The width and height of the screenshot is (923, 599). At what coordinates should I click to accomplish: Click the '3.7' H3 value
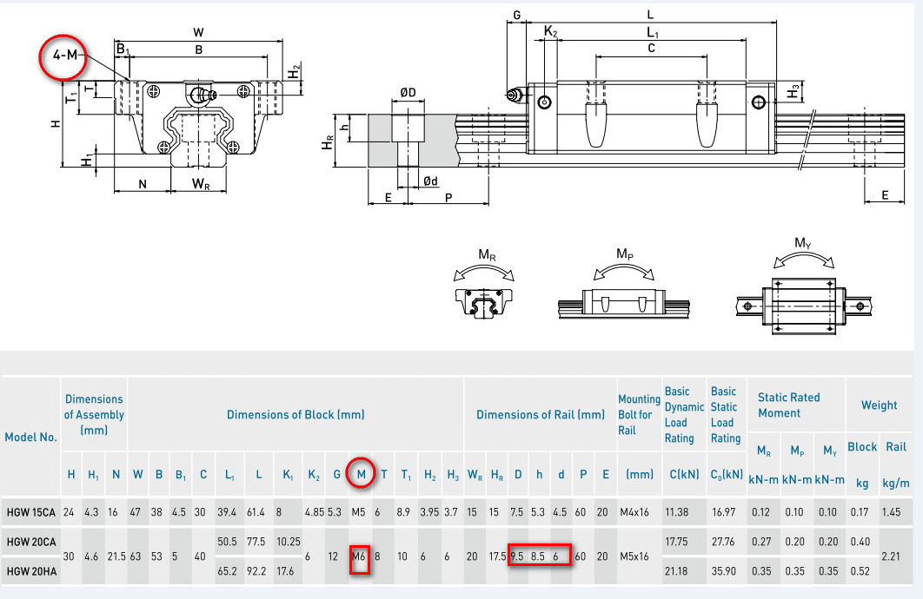pyautogui.click(x=451, y=512)
